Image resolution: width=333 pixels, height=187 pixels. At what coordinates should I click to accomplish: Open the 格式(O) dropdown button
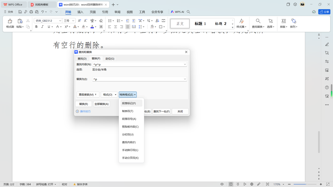(109, 94)
